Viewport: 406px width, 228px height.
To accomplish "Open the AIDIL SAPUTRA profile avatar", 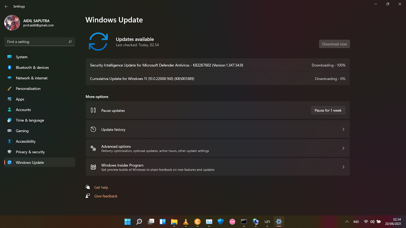I will pos(12,23).
